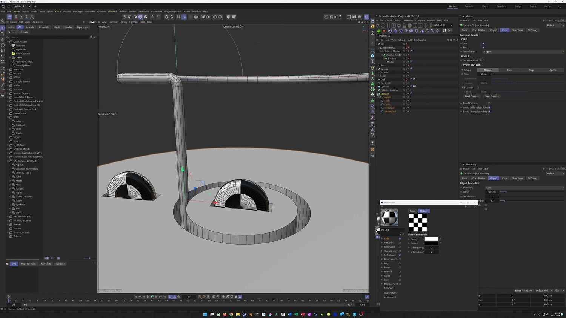Select the Scale tool in left toolbar
This screenshot has height=318, width=566.
3,50
